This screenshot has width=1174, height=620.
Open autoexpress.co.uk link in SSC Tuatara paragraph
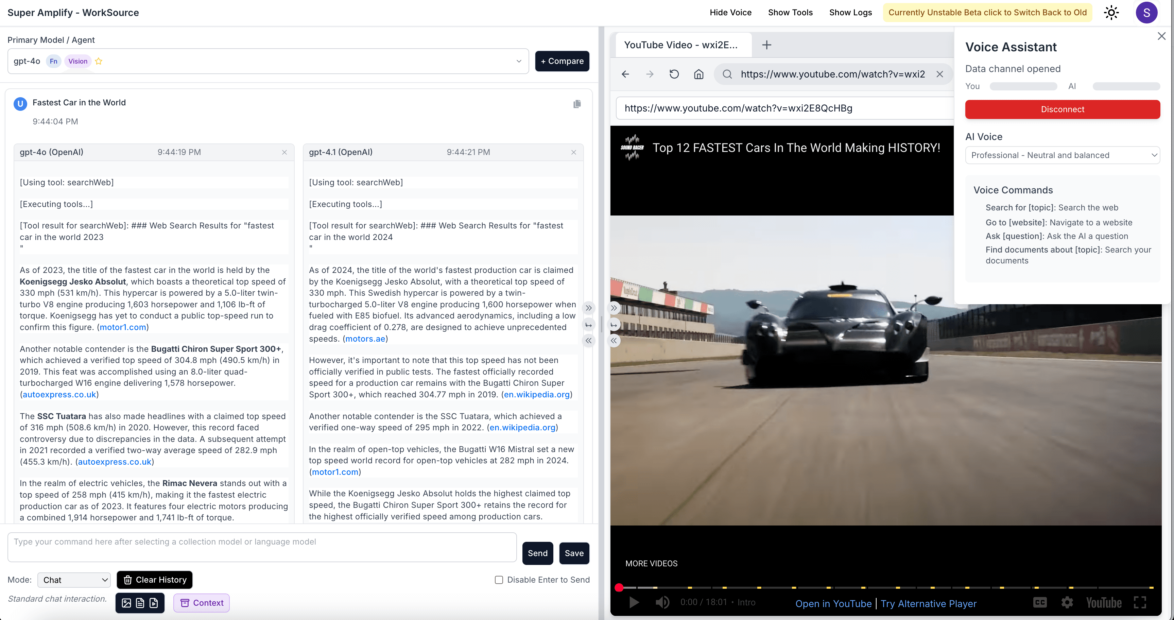[115, 462]
